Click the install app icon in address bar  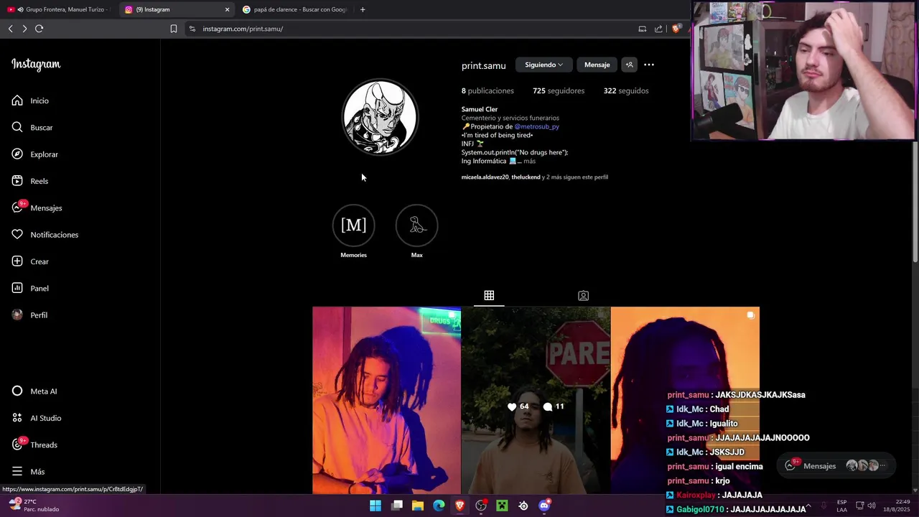(642, 29)
